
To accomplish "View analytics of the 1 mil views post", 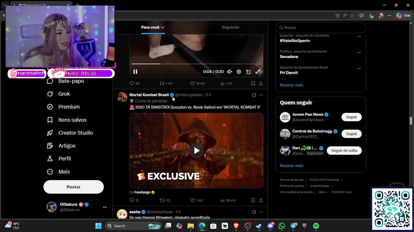I will (226, 83).
